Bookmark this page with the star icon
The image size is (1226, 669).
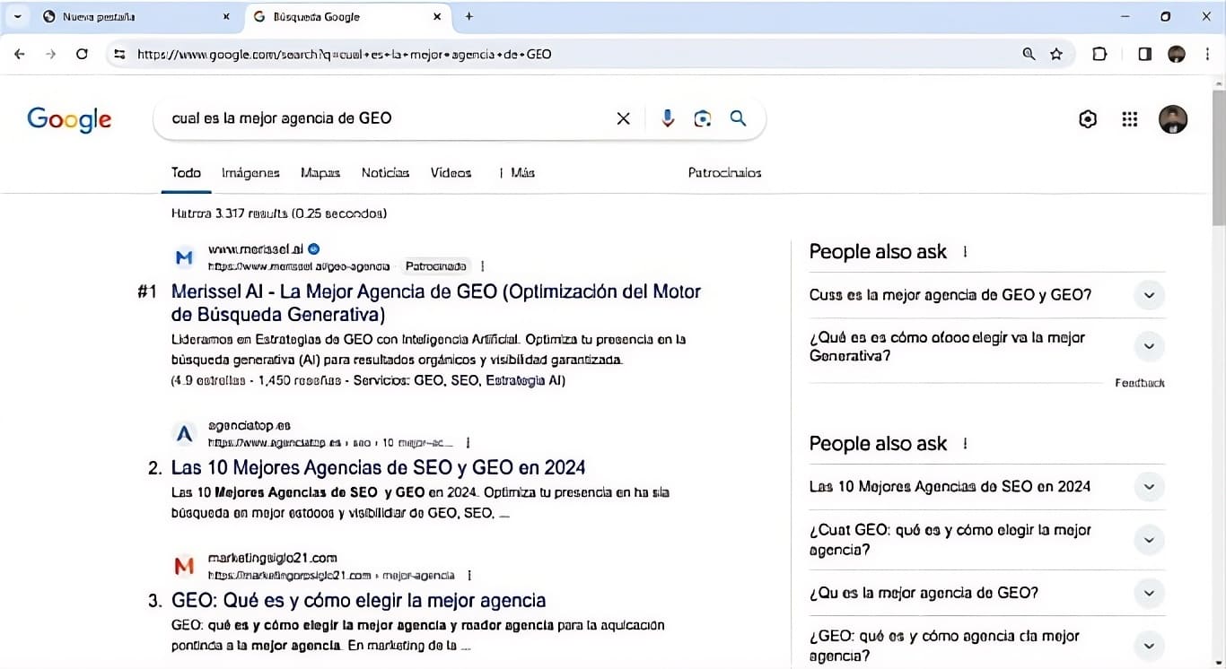tap(1056, 54)
